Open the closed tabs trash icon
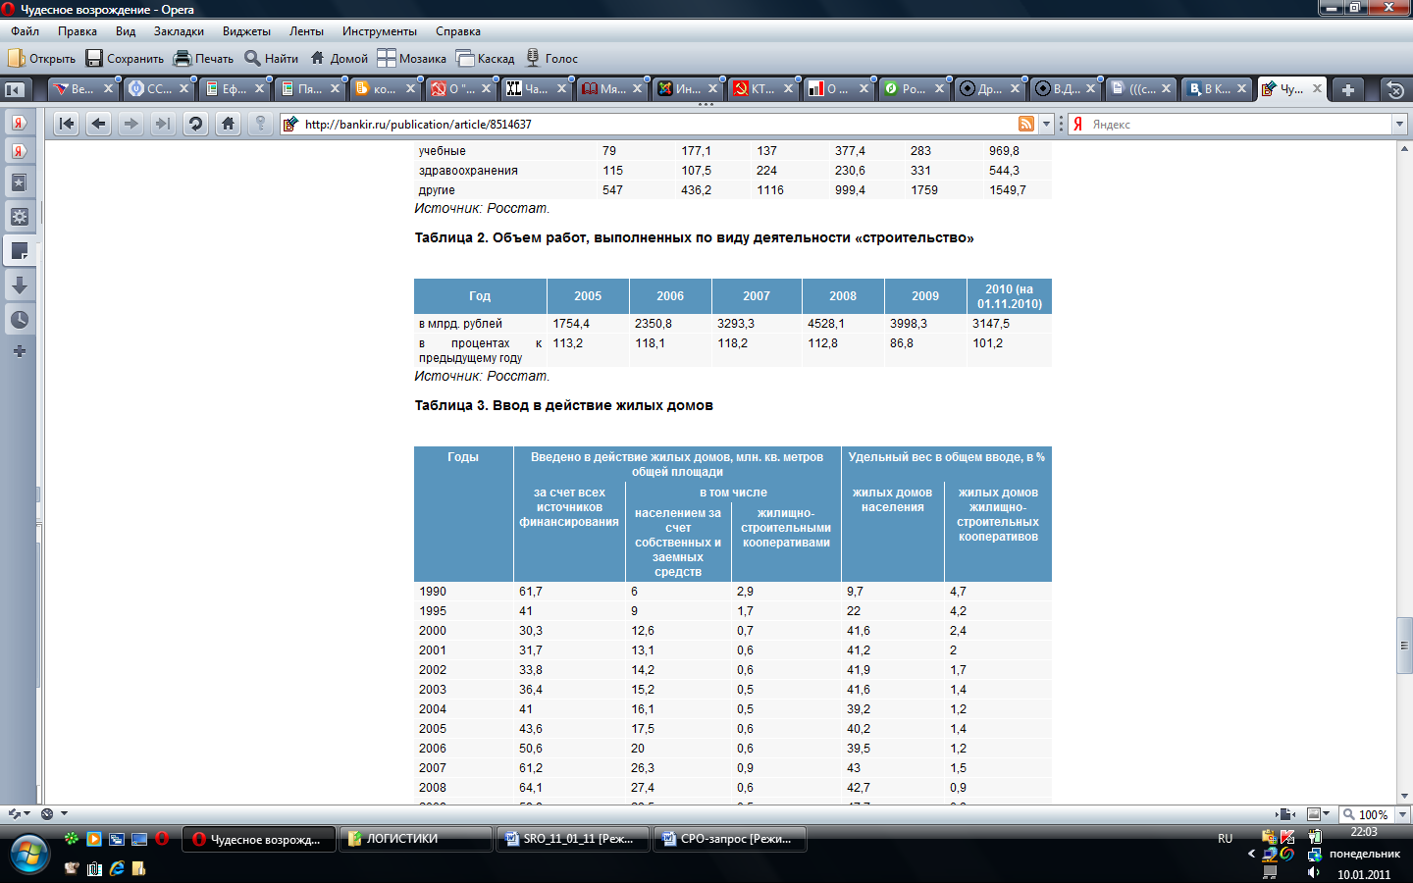 [x=1394, y=90]
